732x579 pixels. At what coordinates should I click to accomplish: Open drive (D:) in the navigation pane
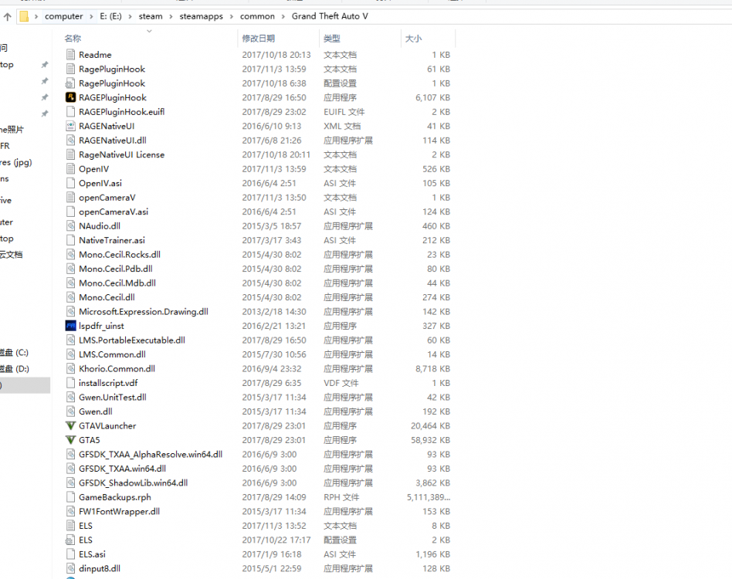click(15, 368)
